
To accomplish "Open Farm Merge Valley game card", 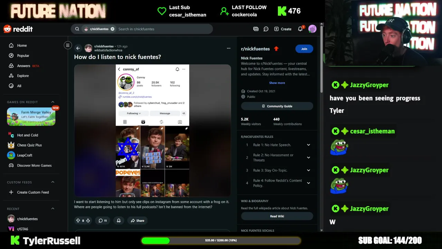I will tap(31, 117).
